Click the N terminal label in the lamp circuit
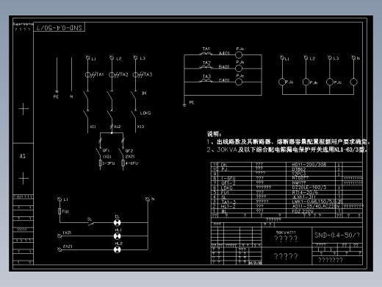This screenshot has width=382, height=287. point(153,199)
